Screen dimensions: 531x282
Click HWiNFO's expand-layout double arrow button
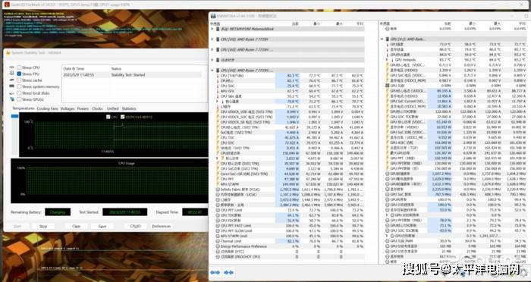tap(215, 272)
